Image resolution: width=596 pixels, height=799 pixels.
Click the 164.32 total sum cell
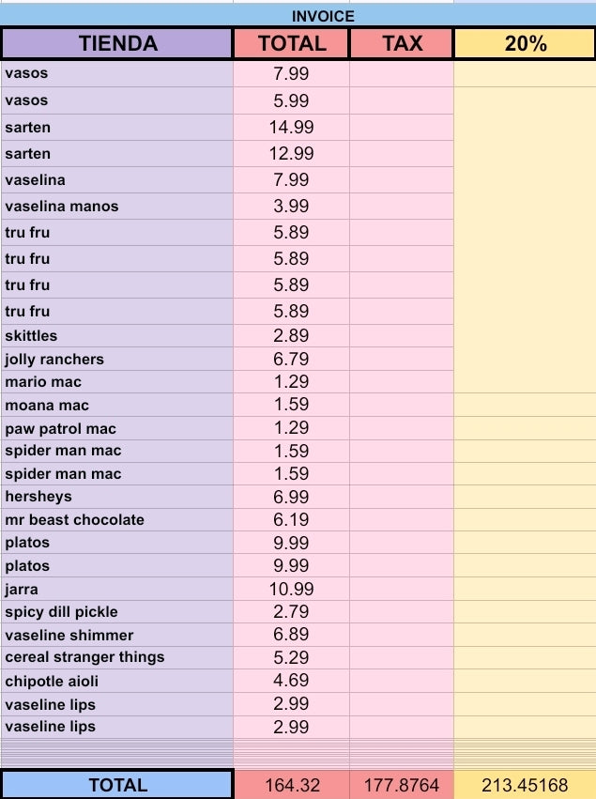[x=291, y=785]
